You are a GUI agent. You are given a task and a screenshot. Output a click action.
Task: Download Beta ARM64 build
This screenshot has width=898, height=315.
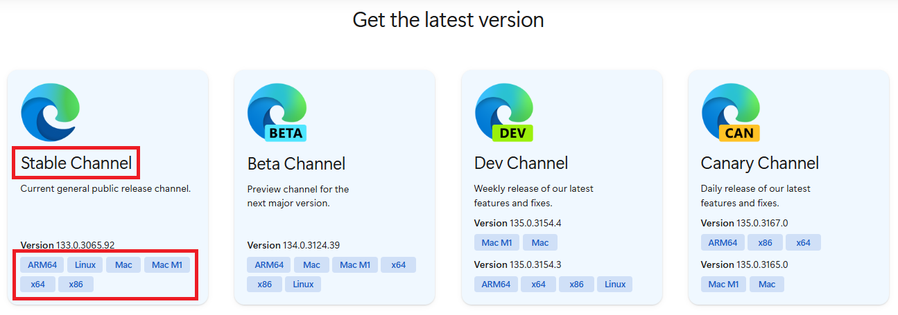pos(269,264)
